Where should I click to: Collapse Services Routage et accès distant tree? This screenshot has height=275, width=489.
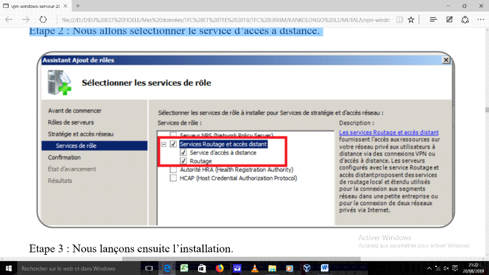point(164,144)
